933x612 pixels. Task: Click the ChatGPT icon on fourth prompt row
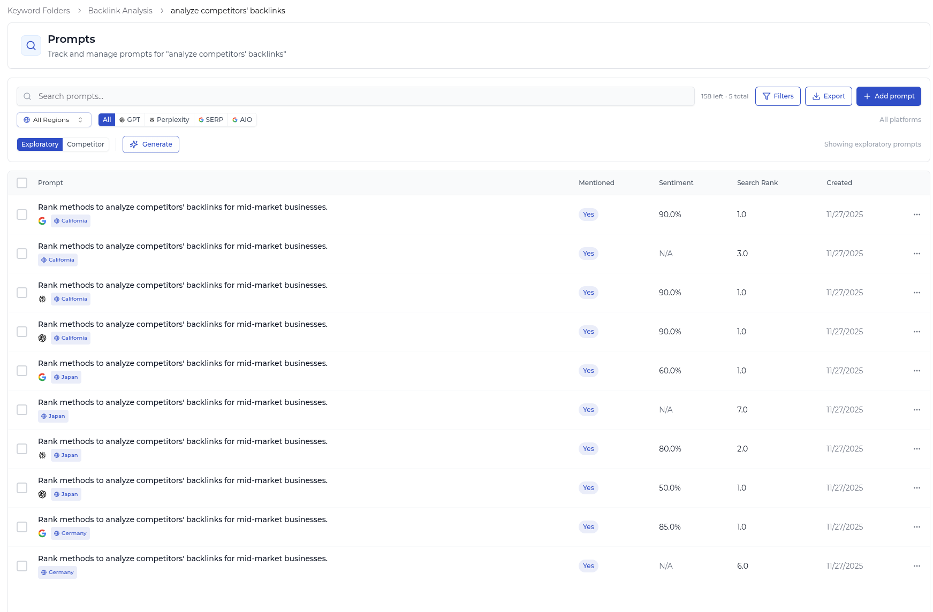[x=42, y=338]
